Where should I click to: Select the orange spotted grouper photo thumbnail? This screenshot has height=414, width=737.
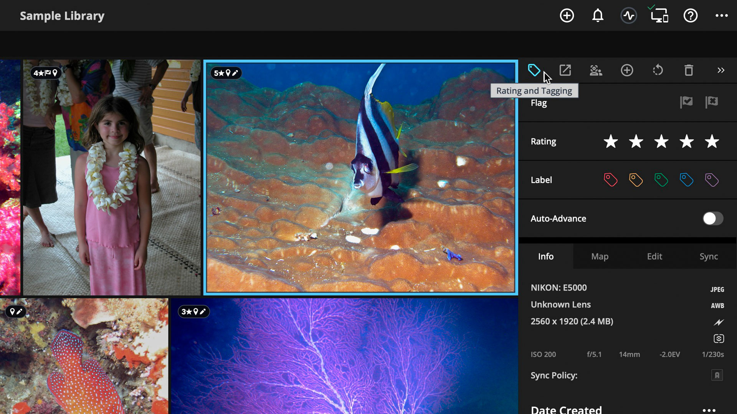point(84,356)
